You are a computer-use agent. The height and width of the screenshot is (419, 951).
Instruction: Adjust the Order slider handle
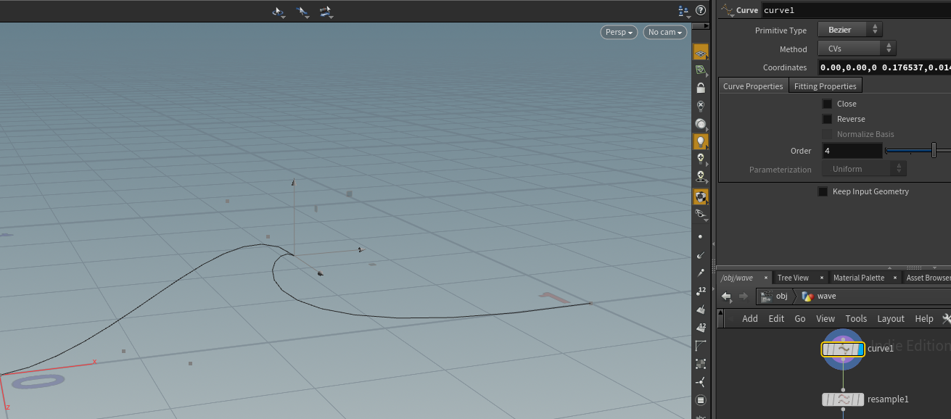(934, 151)
